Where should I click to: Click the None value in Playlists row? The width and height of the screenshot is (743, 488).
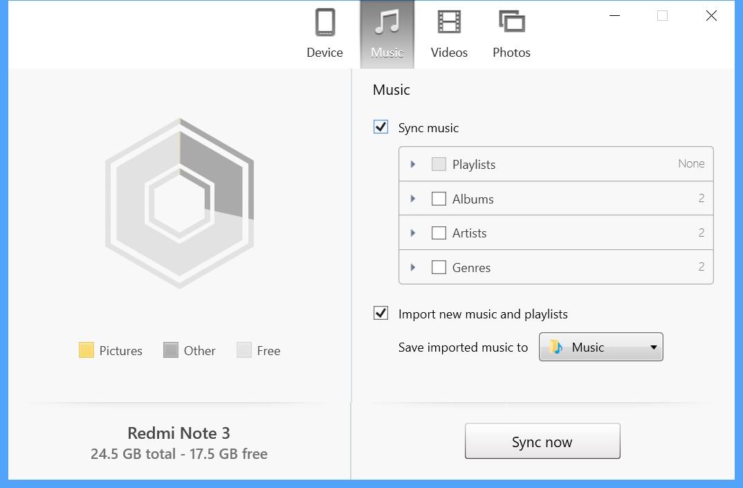coord(691,163)
